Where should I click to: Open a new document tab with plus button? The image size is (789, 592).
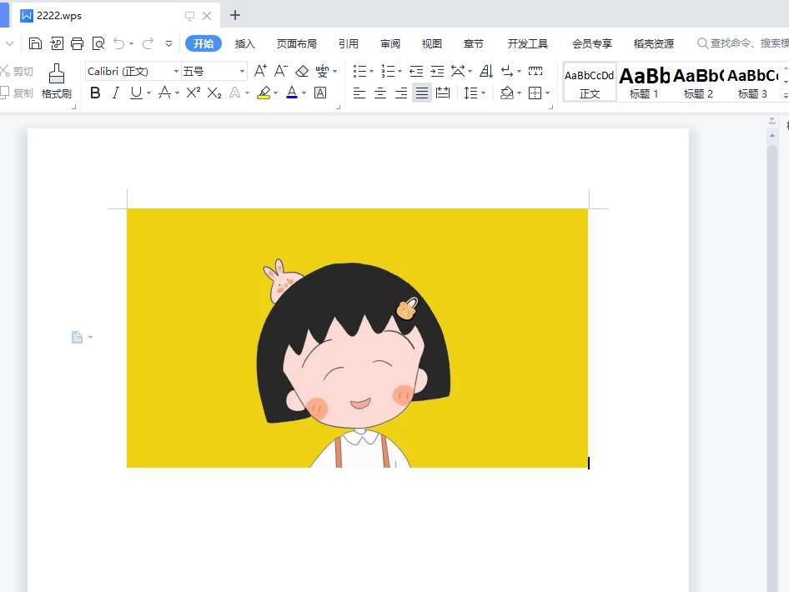(x=235, y=15)
